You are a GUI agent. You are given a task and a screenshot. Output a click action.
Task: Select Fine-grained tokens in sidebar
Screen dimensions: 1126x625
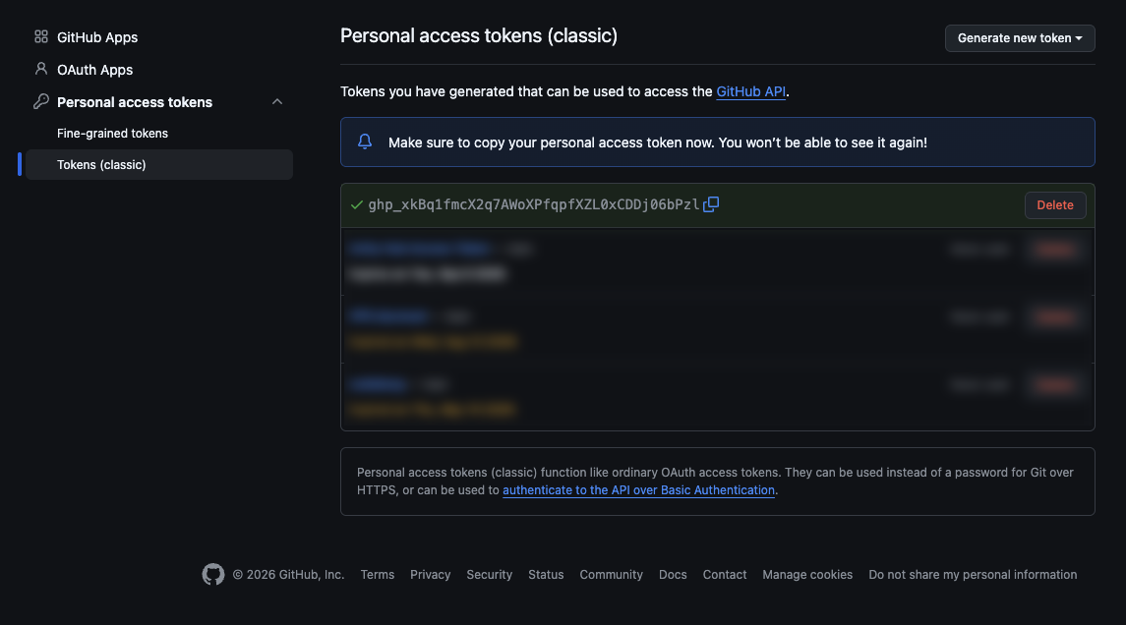113,134
